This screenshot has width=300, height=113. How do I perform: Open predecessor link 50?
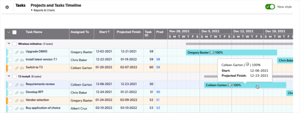[158, 92]
